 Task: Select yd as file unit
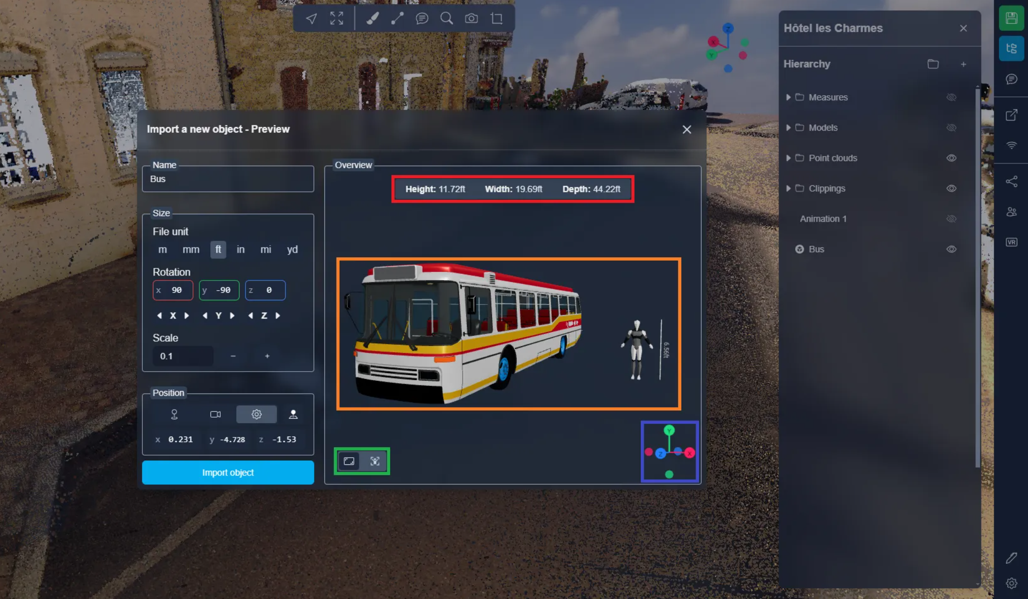click(292, 250)
